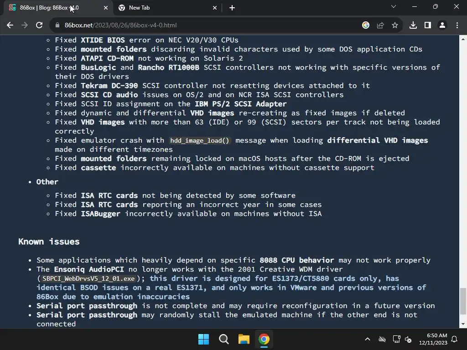Viewport: 467px width, 350px height.
Task: Click "Rancho RT1000B" bold text
Action: 169,67
